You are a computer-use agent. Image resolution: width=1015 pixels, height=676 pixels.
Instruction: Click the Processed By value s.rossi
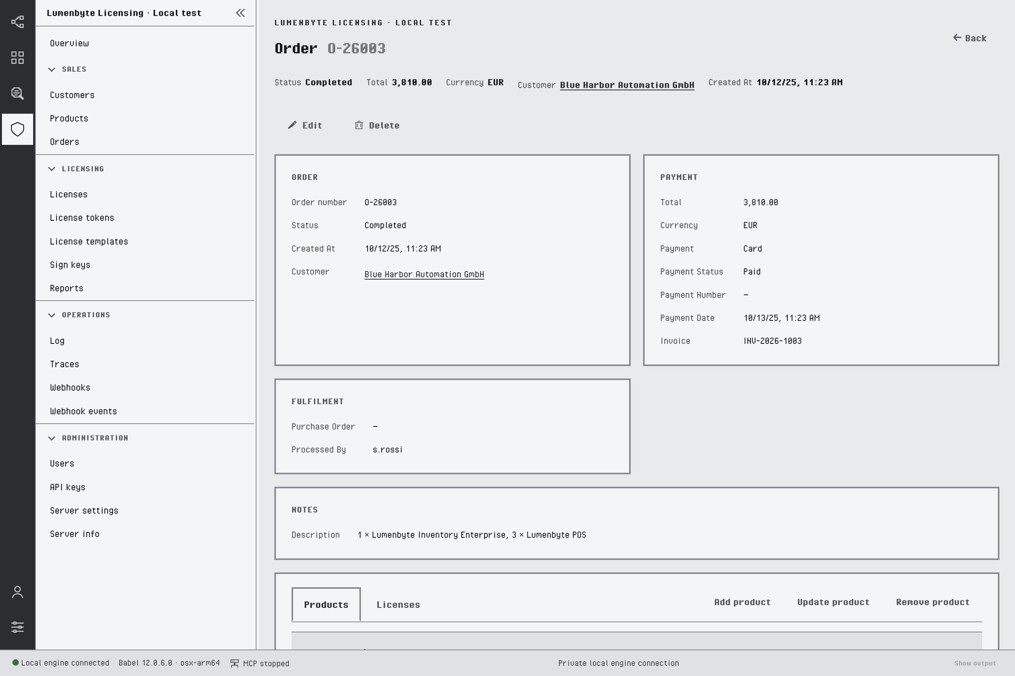(387, 450)
